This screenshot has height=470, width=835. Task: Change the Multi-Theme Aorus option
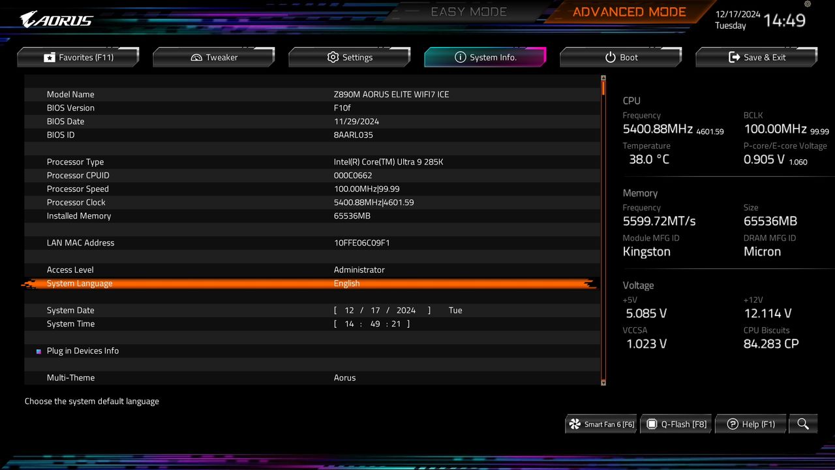(344, 378)
